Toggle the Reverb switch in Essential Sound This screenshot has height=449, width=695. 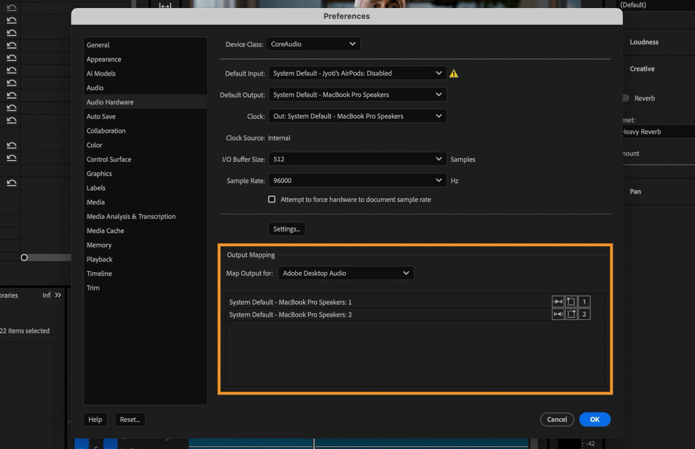(x=624, y=98)
